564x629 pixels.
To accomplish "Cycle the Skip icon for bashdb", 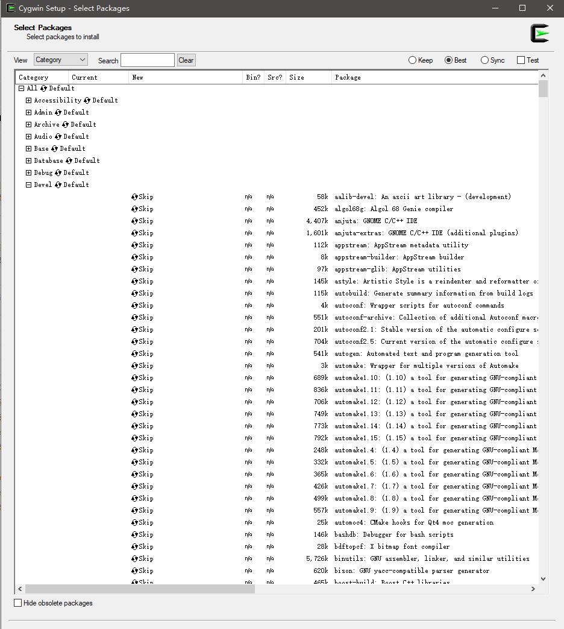I will click(135, 534).
